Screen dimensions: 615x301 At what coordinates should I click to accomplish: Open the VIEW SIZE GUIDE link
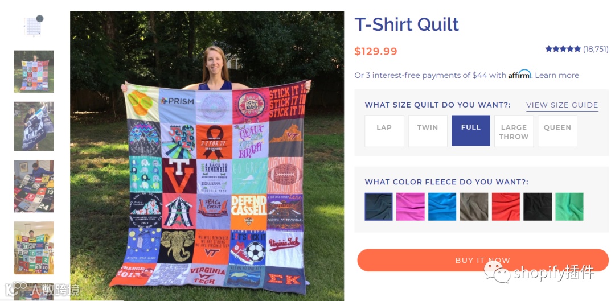pos(562,105)
